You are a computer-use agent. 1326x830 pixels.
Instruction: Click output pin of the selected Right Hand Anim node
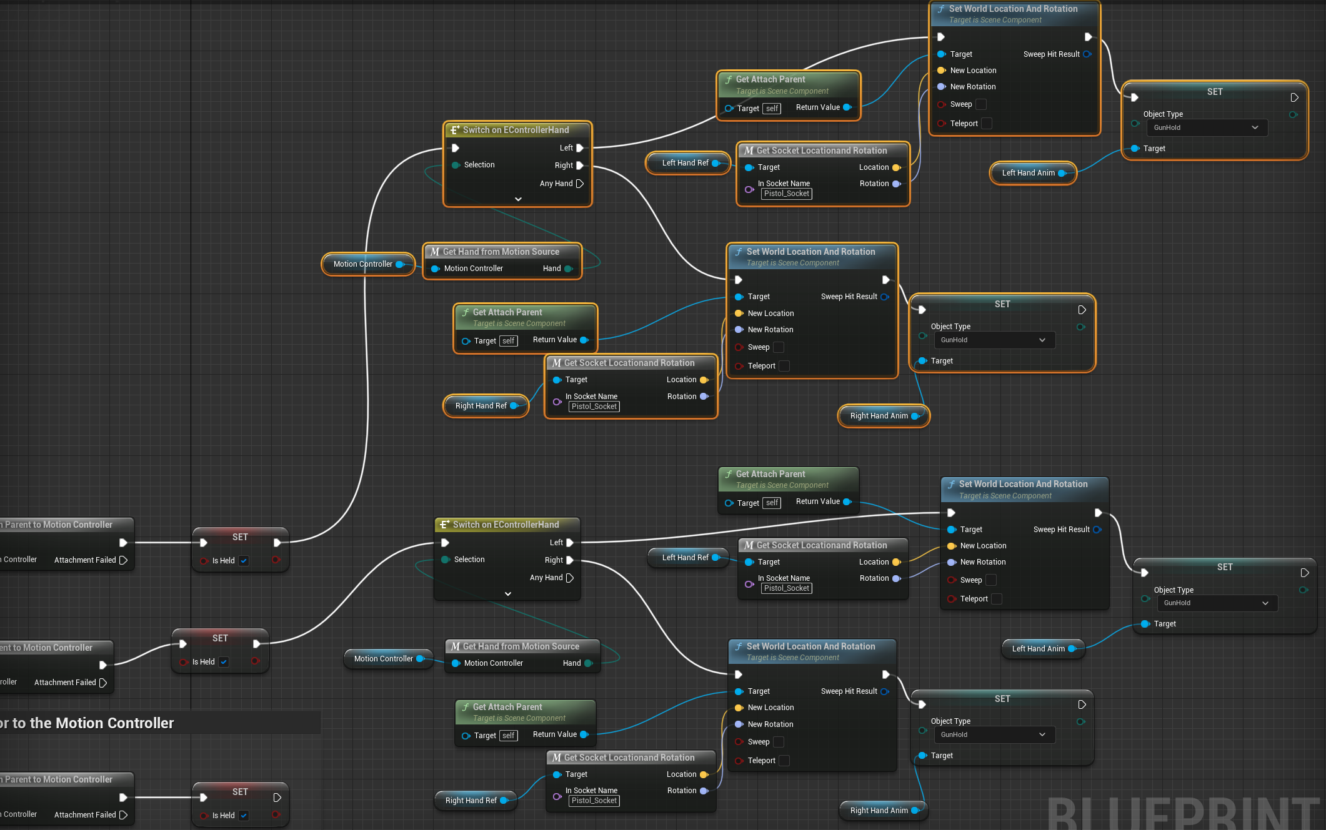click(x=915, y=416)
